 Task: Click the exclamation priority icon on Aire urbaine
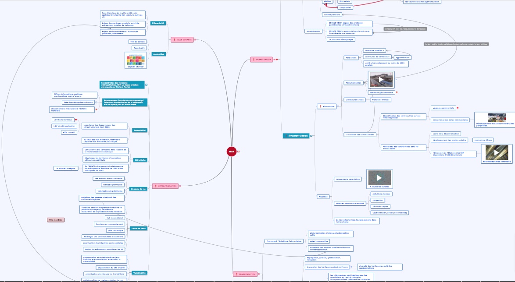click(x=321, y=106)
